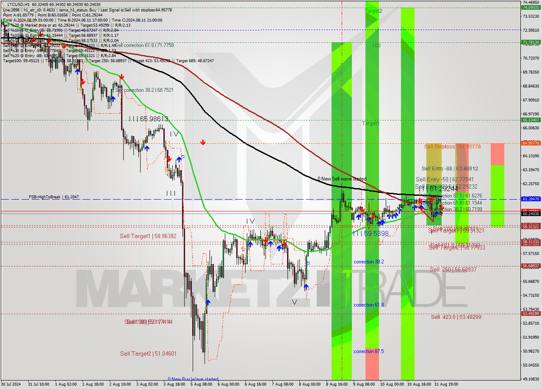Click the 31 Jul 10:00 time axis label
This screenshot has width=542, height=389.
click(38, 384)
